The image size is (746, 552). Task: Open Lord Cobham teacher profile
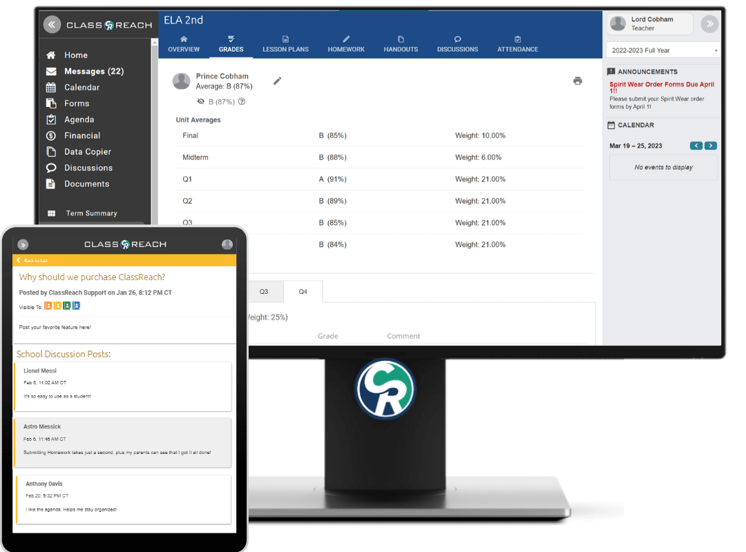click(649, 23)
